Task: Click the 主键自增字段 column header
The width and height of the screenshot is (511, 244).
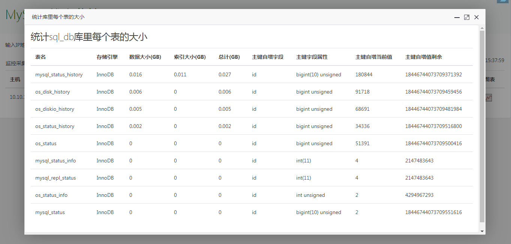Action: (268, 57)
